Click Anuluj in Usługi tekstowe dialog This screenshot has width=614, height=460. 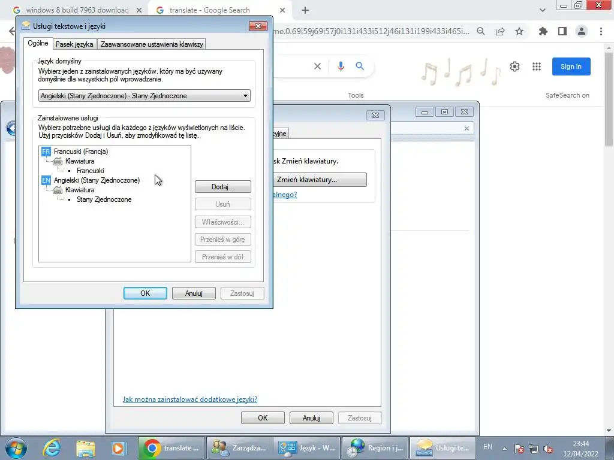(194, 293)
